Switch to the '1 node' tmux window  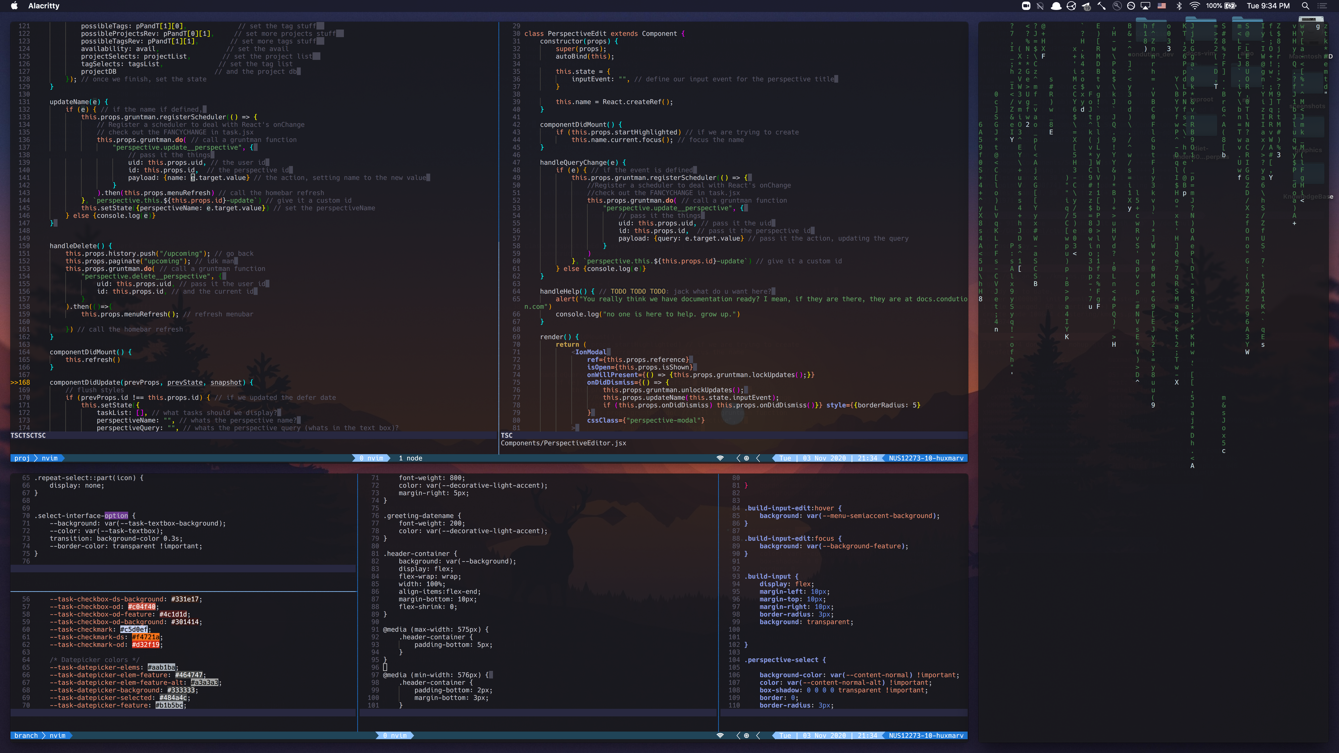point(410,458)
